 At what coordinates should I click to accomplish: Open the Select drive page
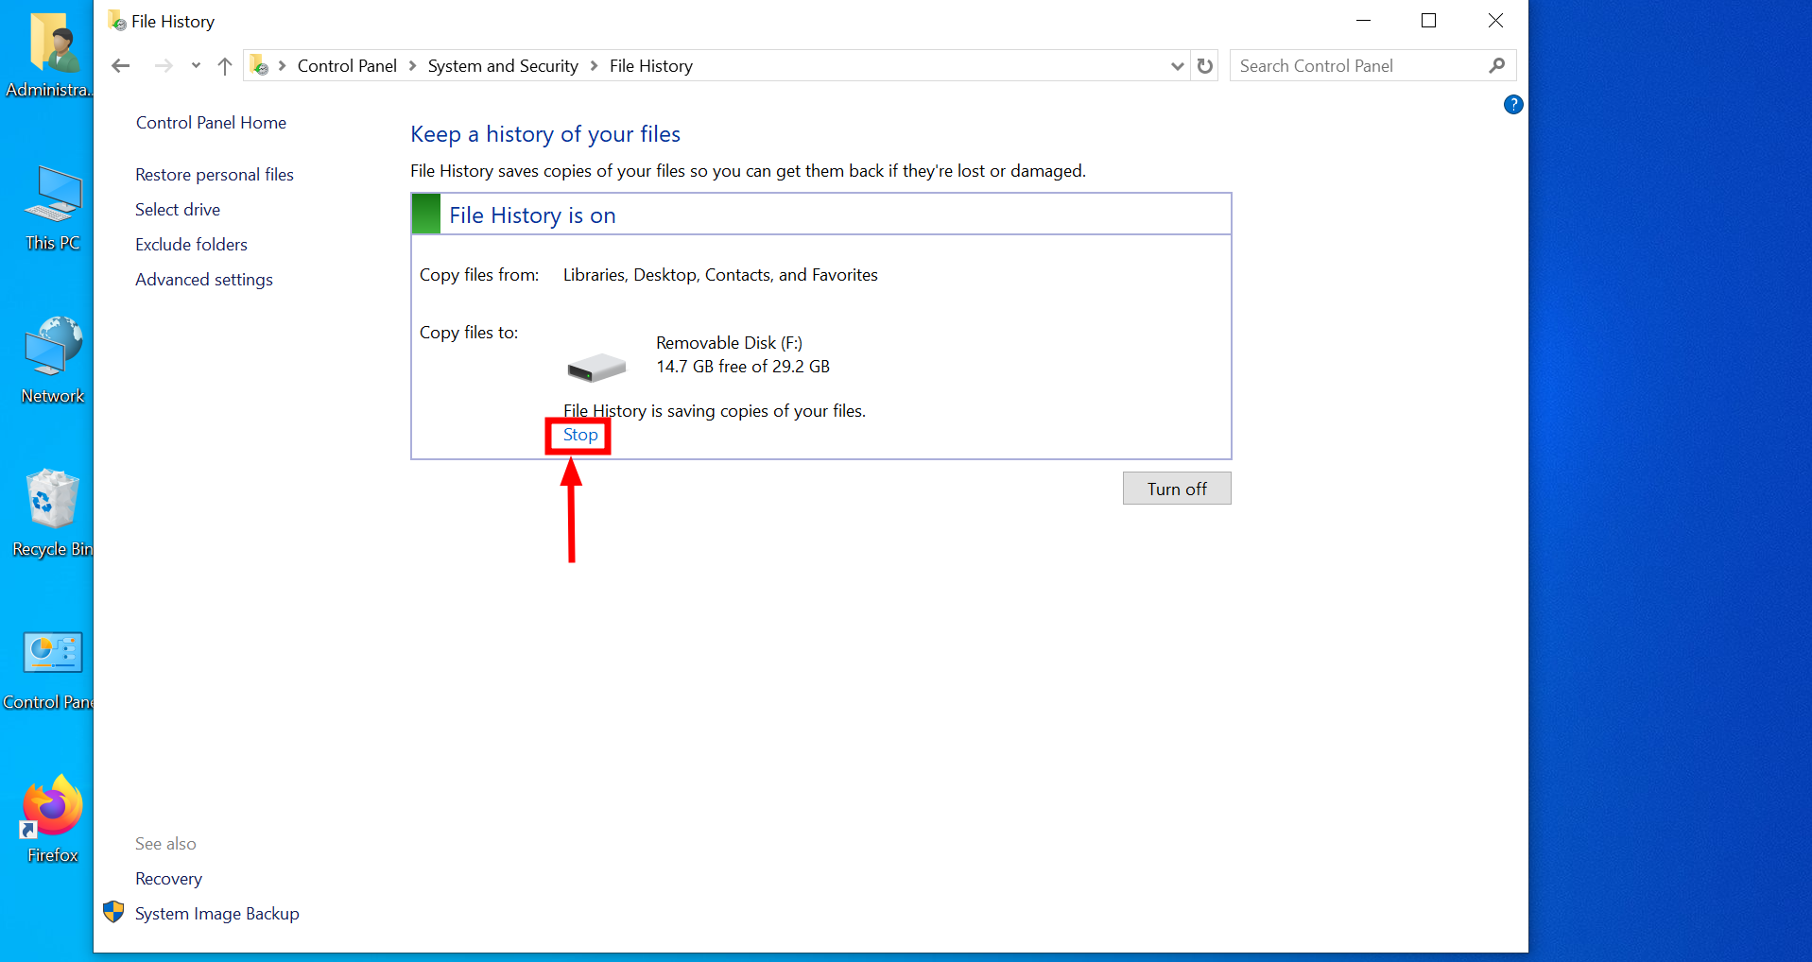pyautogui.click(x=178, y=210)
